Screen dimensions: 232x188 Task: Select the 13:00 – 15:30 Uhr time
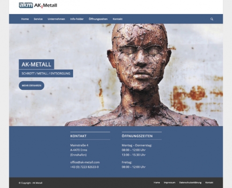(x=134, y=155)
